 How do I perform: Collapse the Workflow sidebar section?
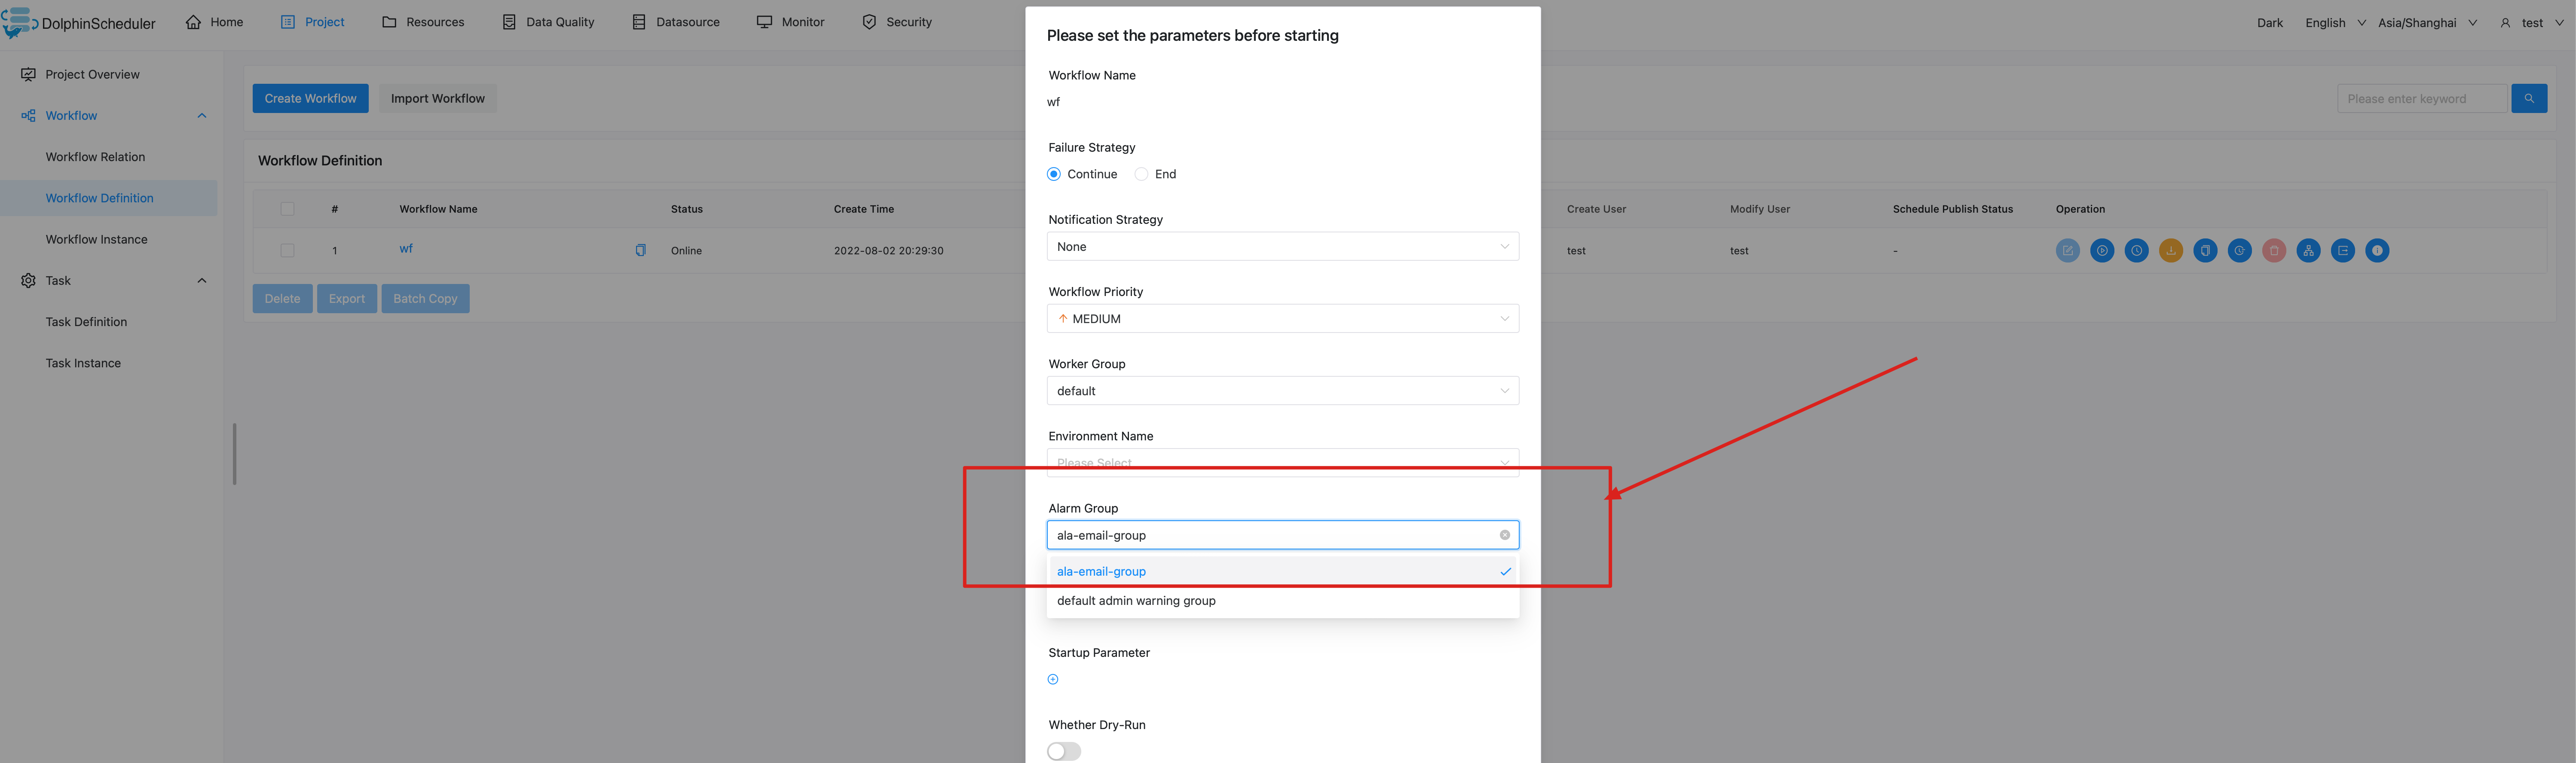pyautogui.click(x=201, y=115)
